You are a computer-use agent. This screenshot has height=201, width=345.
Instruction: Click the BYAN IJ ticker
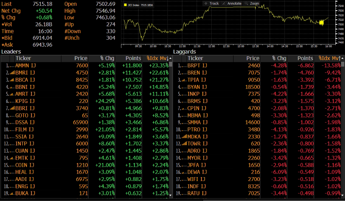[197, 87]
